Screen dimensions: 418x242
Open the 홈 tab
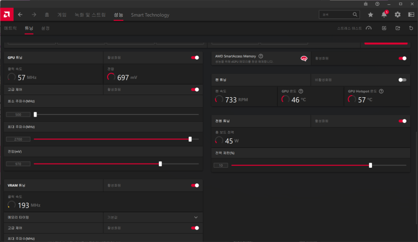[x=47, y=15]
